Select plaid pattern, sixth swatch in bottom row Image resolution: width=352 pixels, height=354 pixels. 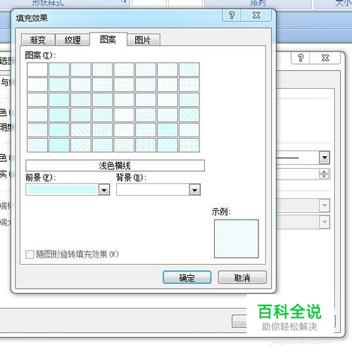coord(146,145)
